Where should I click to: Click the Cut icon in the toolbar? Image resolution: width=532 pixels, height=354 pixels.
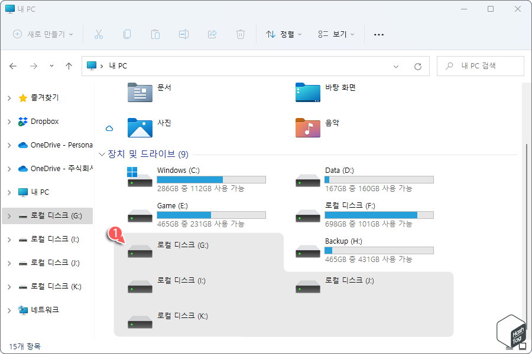(99, 34)
